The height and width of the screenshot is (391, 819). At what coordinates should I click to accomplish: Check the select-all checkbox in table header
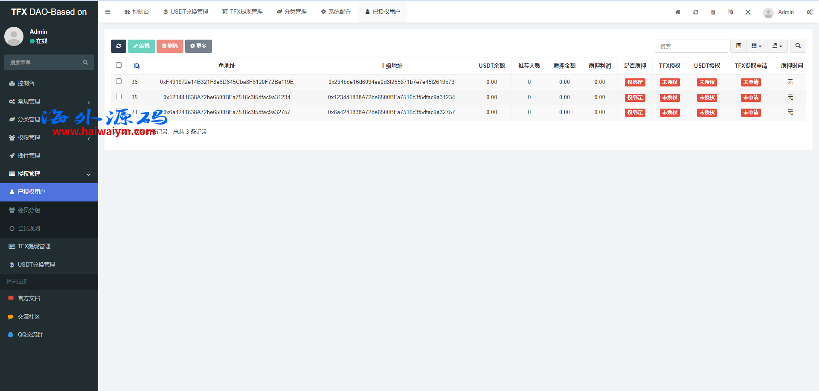click(x=119, y=65)
